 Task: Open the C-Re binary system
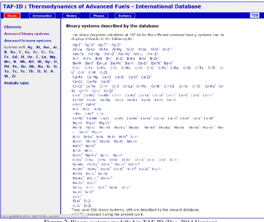tap(174, 68)
